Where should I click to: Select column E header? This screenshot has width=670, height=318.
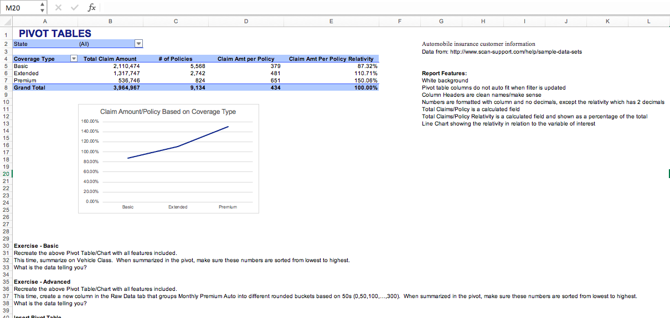click(331, 22)
